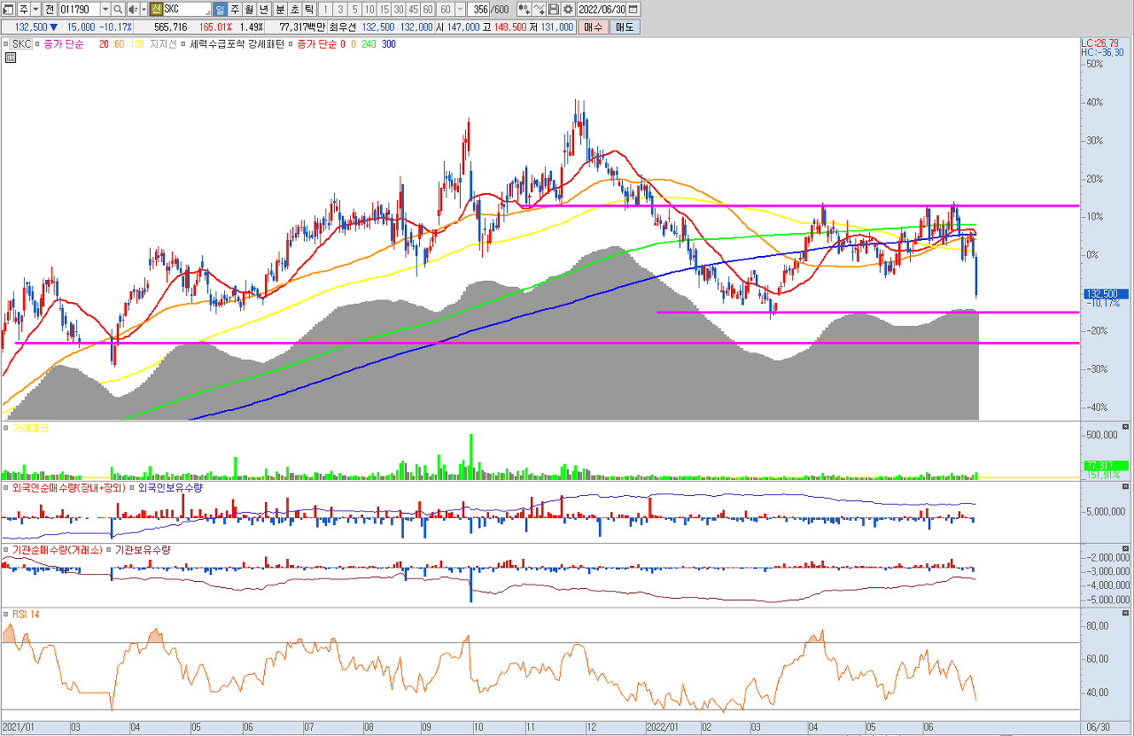Click the green 240 moving average value
The image size is (1134, 736).
point(369,43)
